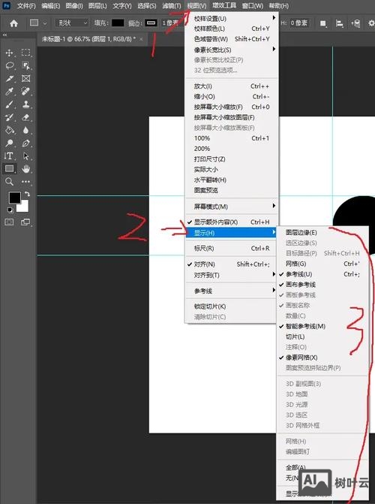Open the Edit Toolbar three-dots icon
This screenshot has height=504, width=375.
point(25,182)
